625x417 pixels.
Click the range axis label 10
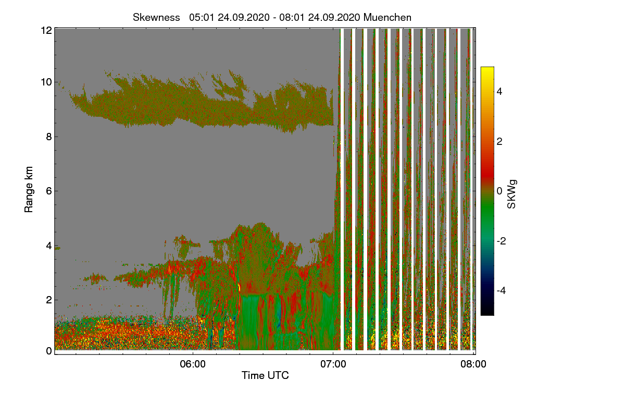click(x=46, y=82)
